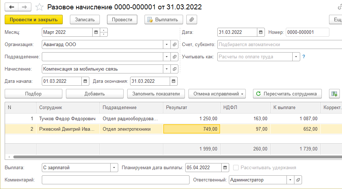
Task: Copy document link with the chain icon
Action: [339, 7]
